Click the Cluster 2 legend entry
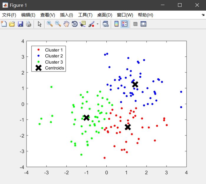Screen dimensions: 206x184 point(54,56)
